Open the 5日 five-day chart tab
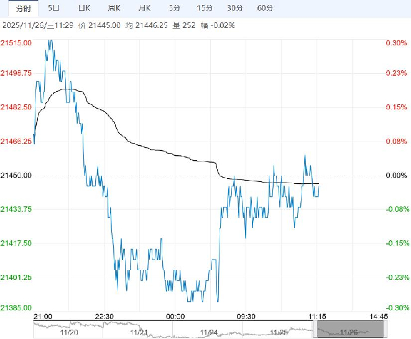 54,8
